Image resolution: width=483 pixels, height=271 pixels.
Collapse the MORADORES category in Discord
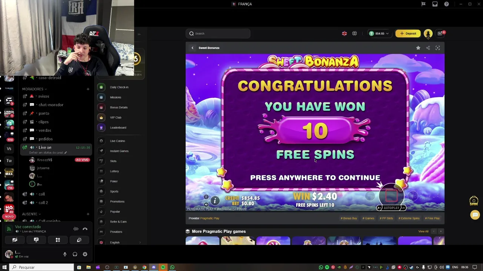[34, 89]
